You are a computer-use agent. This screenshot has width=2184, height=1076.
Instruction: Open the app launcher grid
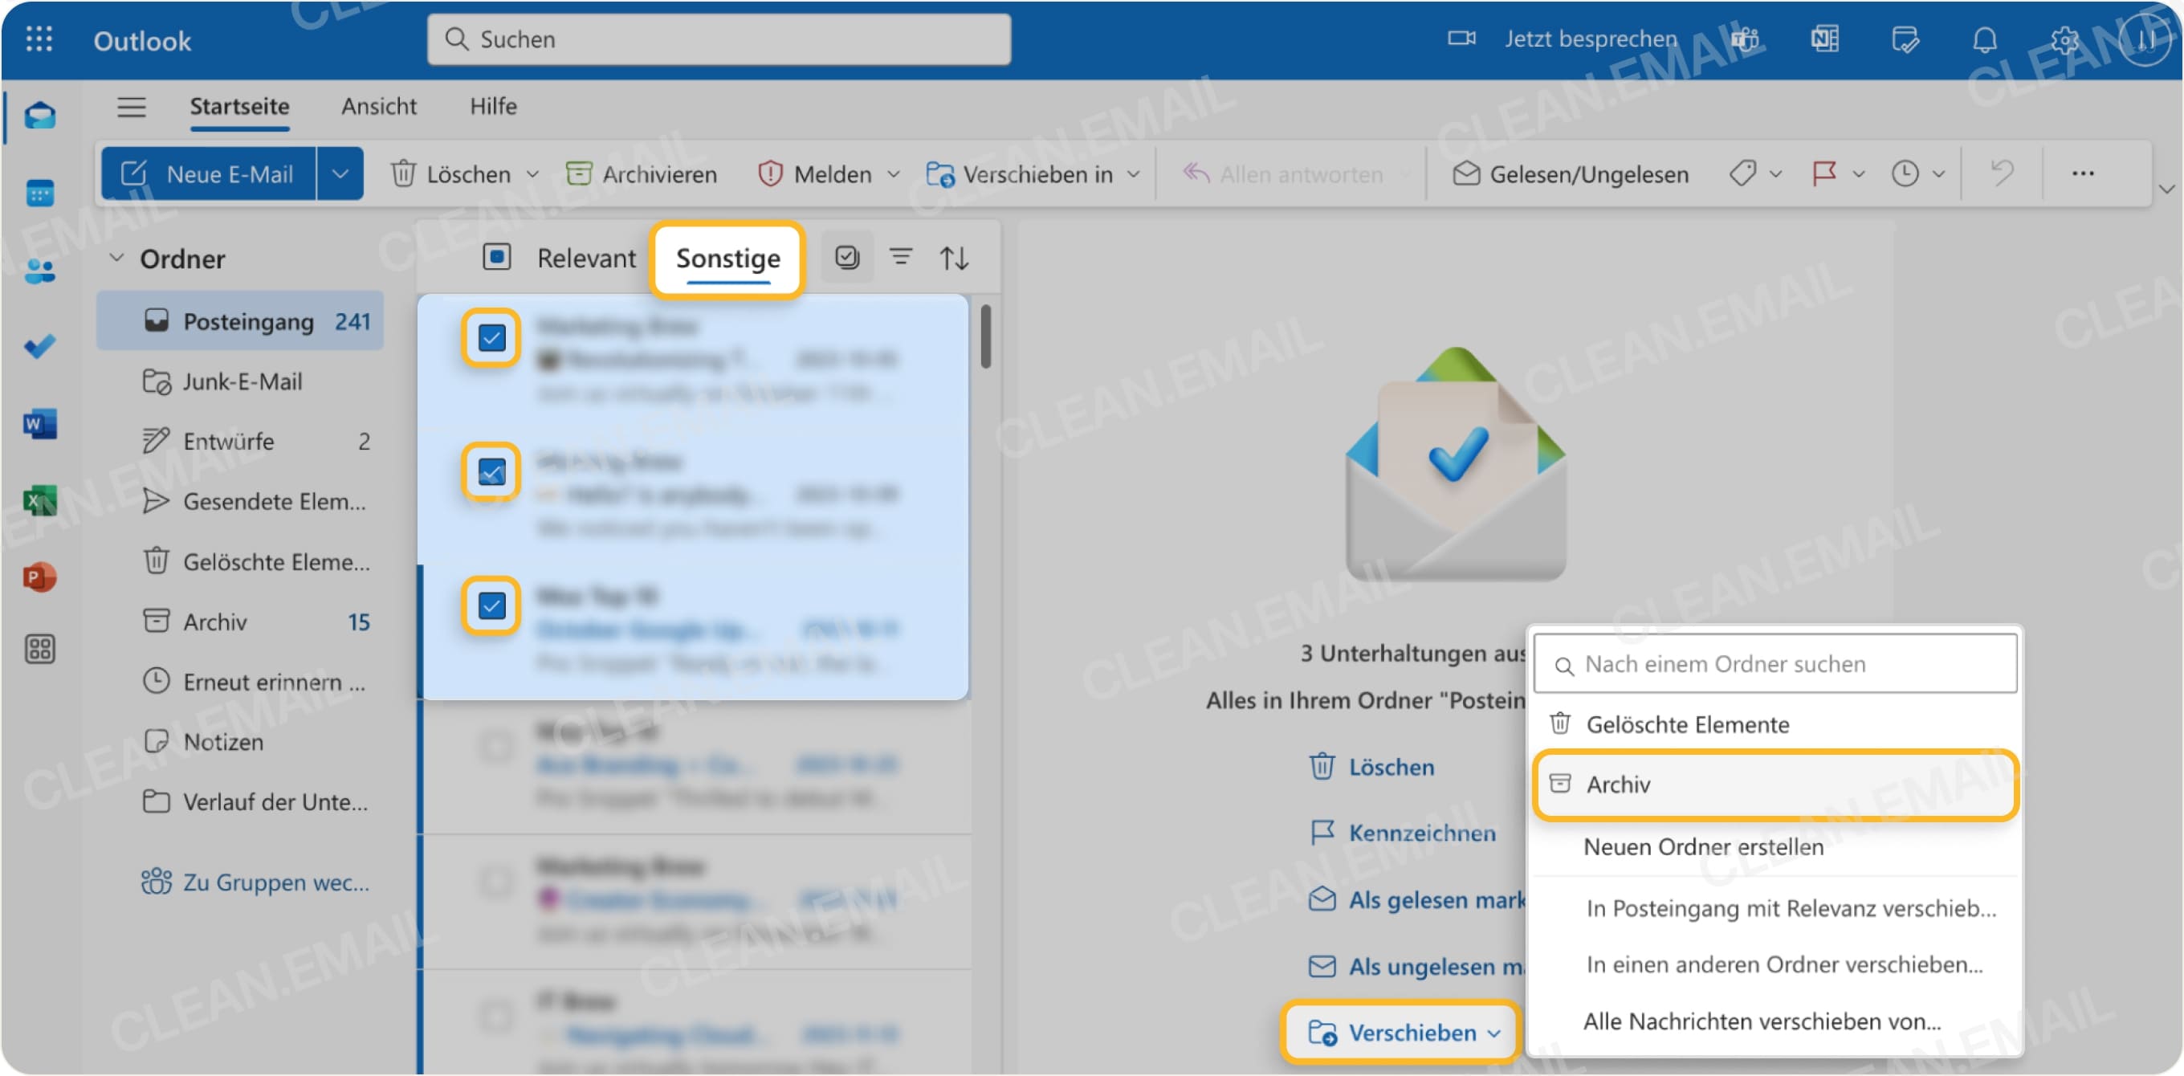coord(39,40)
